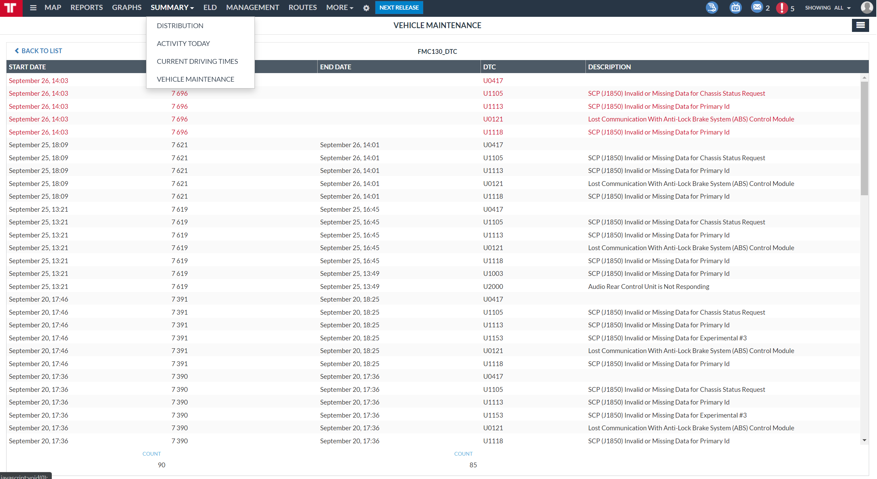Open the messages envelope icon
The height and width of the screenshot is (479, 877).
coord(757,7)
